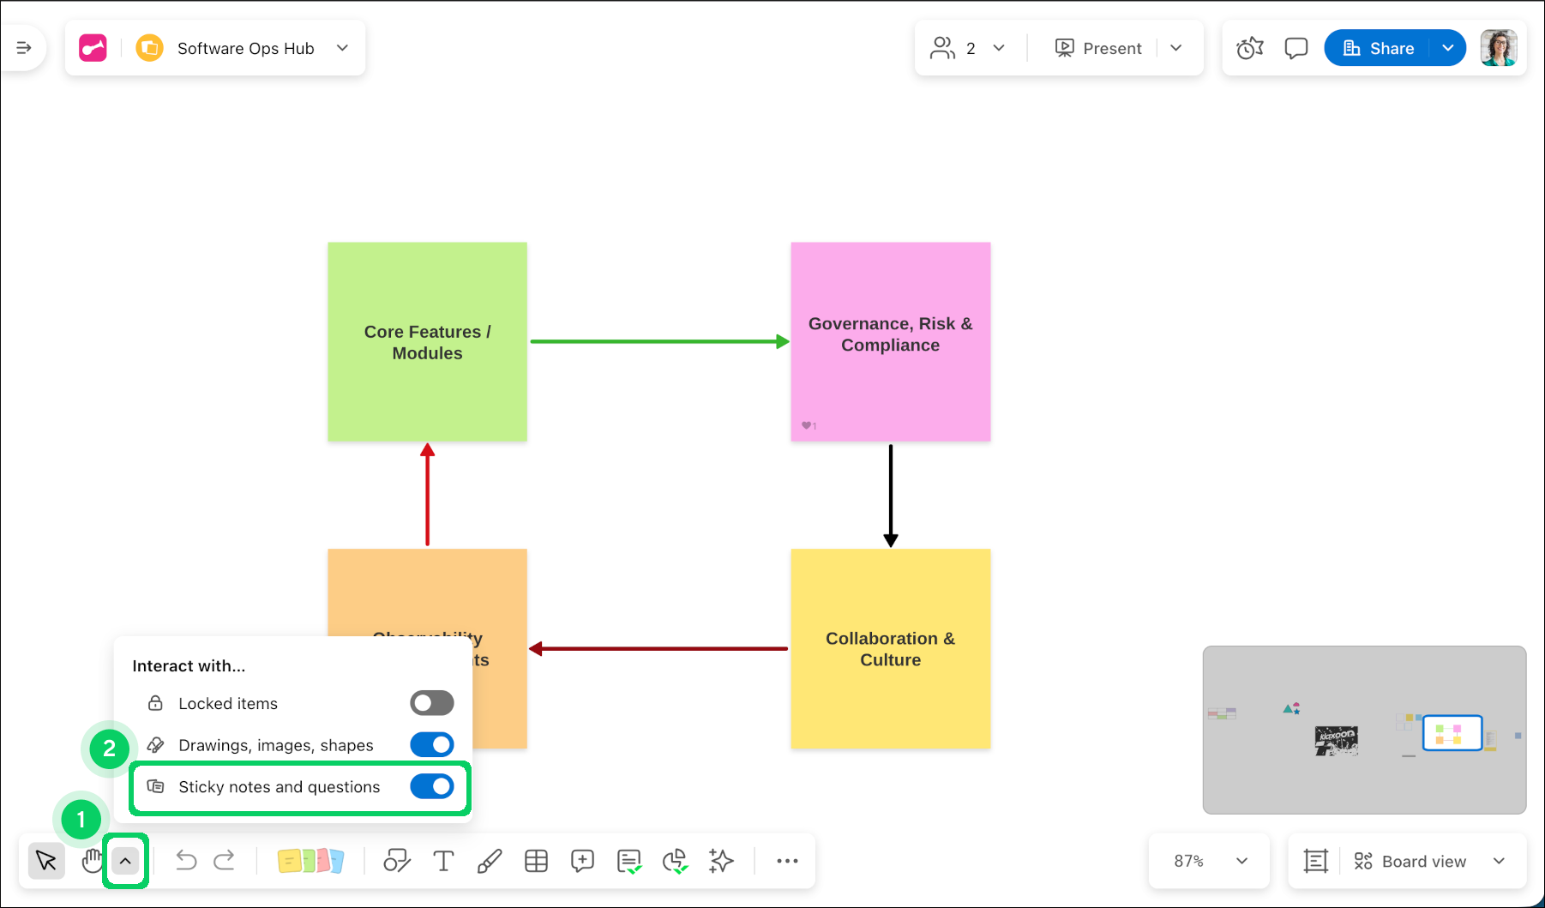
Task: Select the pen drawing tool
Action: 490,861
